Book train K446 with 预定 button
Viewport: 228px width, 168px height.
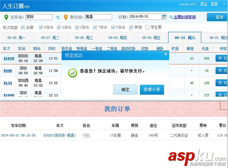click(222, 71)
